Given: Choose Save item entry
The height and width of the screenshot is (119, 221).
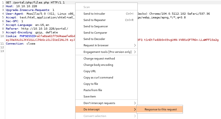Looking at the screenshot, I should click(90, 97).
